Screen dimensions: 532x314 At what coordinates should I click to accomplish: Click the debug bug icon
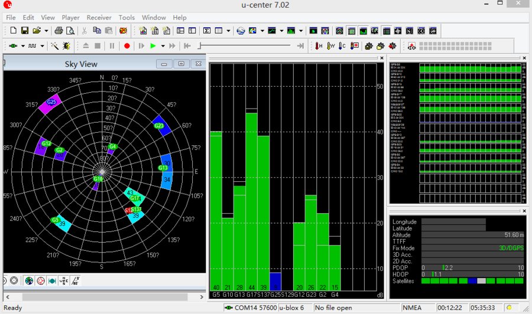point(66,46)
